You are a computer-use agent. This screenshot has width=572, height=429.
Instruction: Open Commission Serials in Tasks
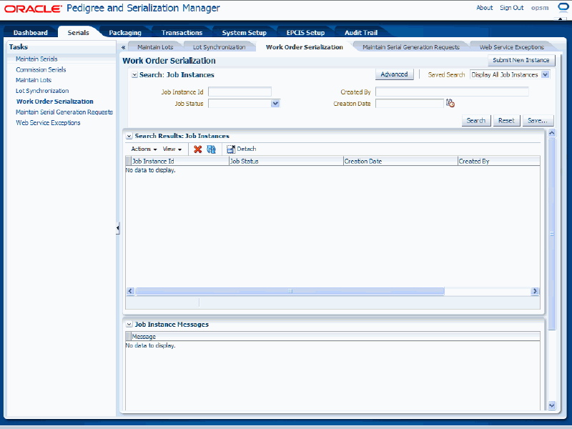tap(41, 69)
